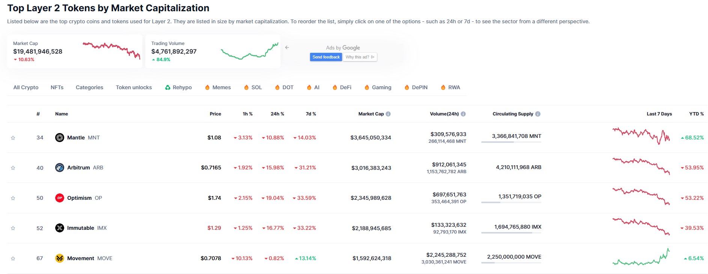Star Optimism to add to watchlist

pyautogui.click(x=13, y=198)
